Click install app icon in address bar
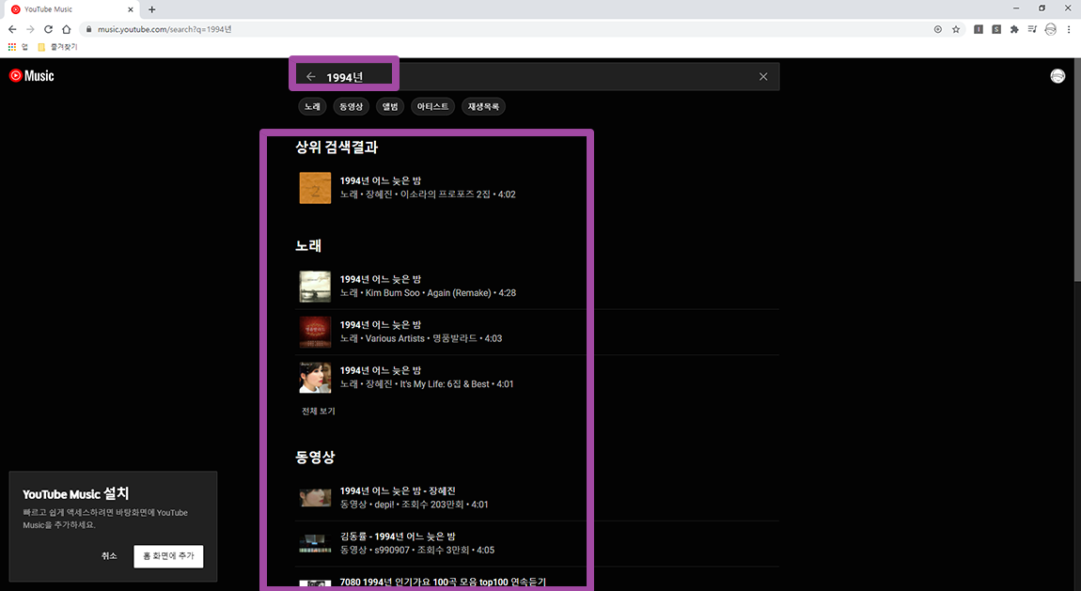1081x591 pixels. 937,30
